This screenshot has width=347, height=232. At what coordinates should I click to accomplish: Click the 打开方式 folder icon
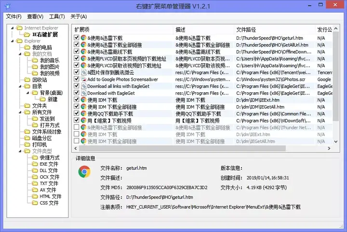pos(35,125)
